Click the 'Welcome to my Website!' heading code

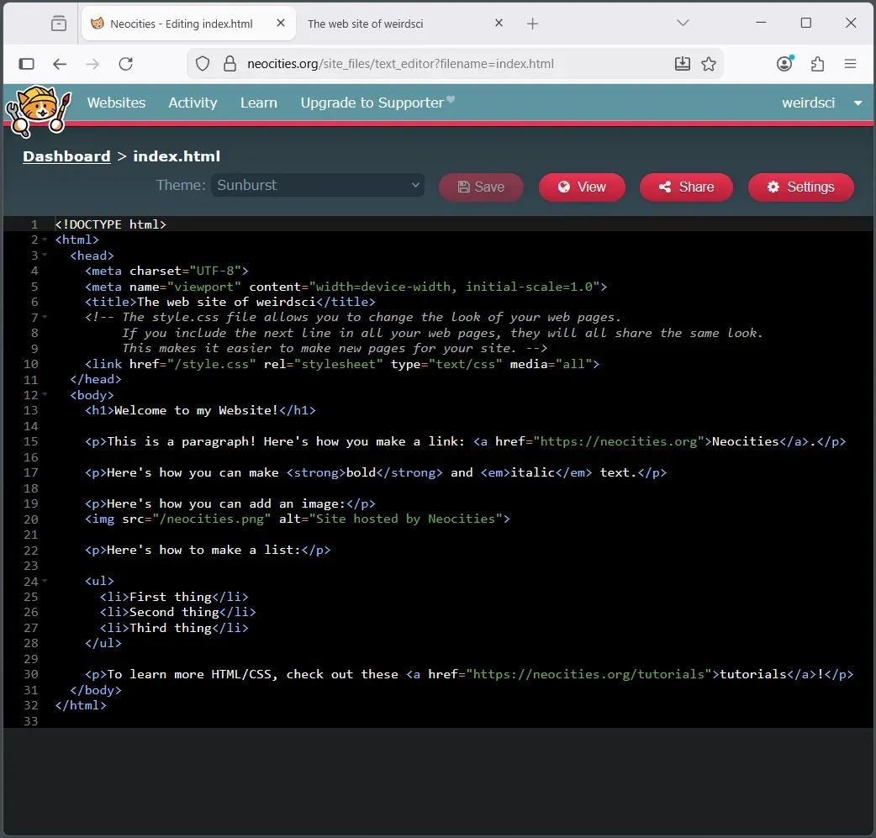click(x=200, y=410)
